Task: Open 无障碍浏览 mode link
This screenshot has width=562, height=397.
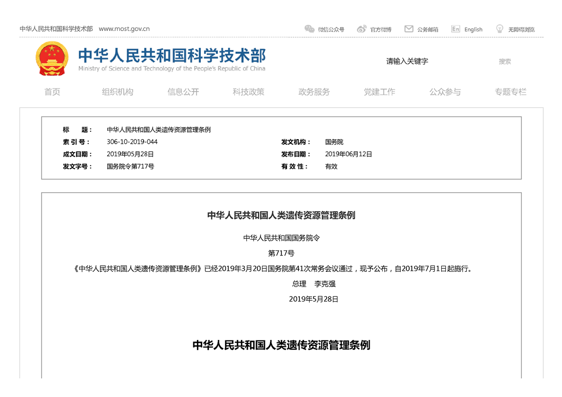Action: pos(521,30)
